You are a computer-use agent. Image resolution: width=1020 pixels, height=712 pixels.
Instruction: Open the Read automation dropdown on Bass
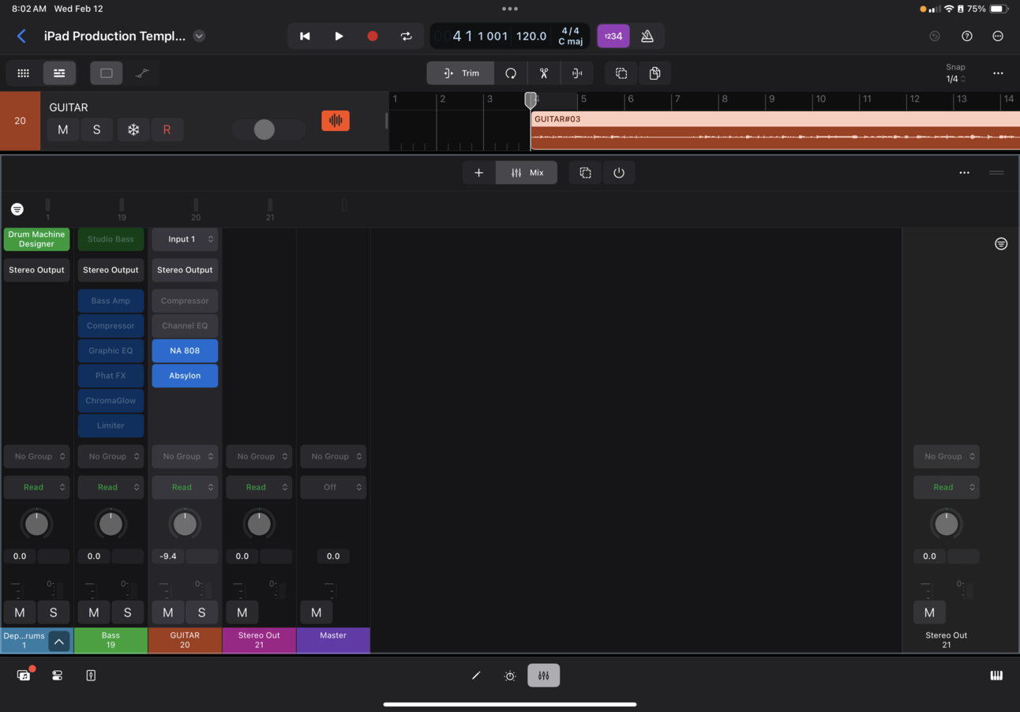[111, 487]
